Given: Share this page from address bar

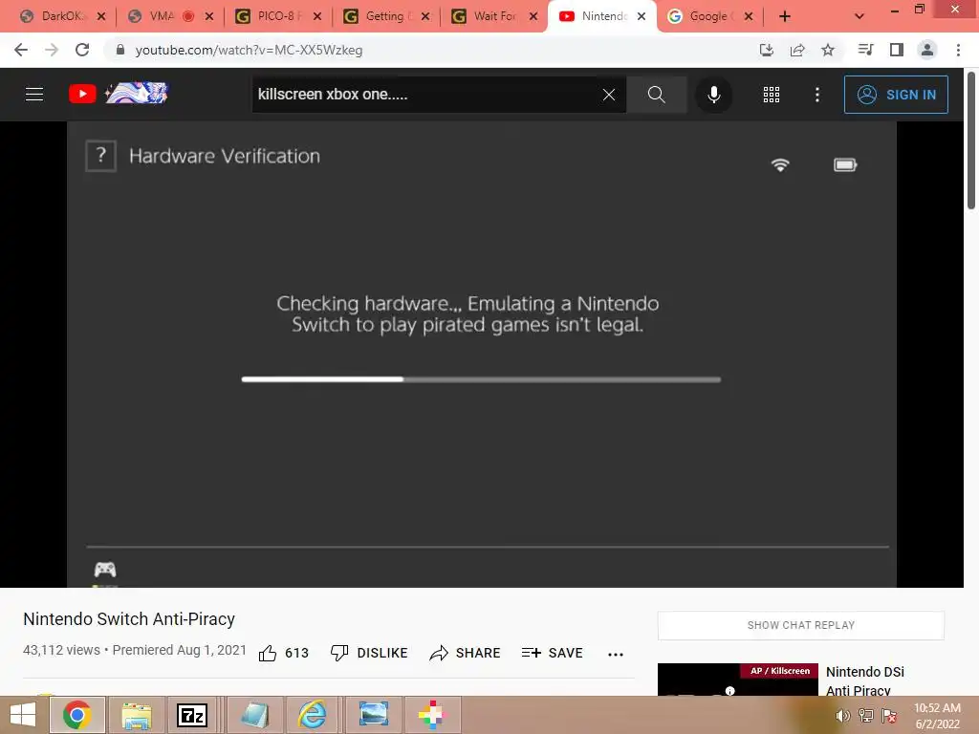Looking at the screenshot, I should (797, 50).
